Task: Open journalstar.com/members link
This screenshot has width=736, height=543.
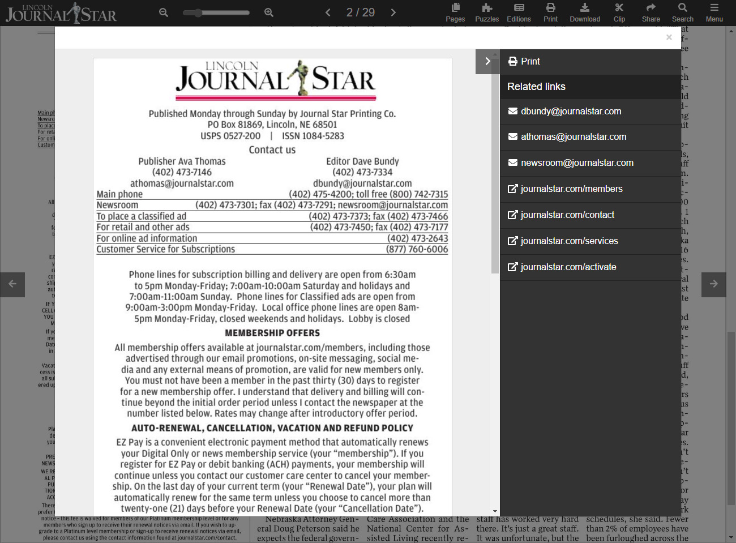Action: 571,189
